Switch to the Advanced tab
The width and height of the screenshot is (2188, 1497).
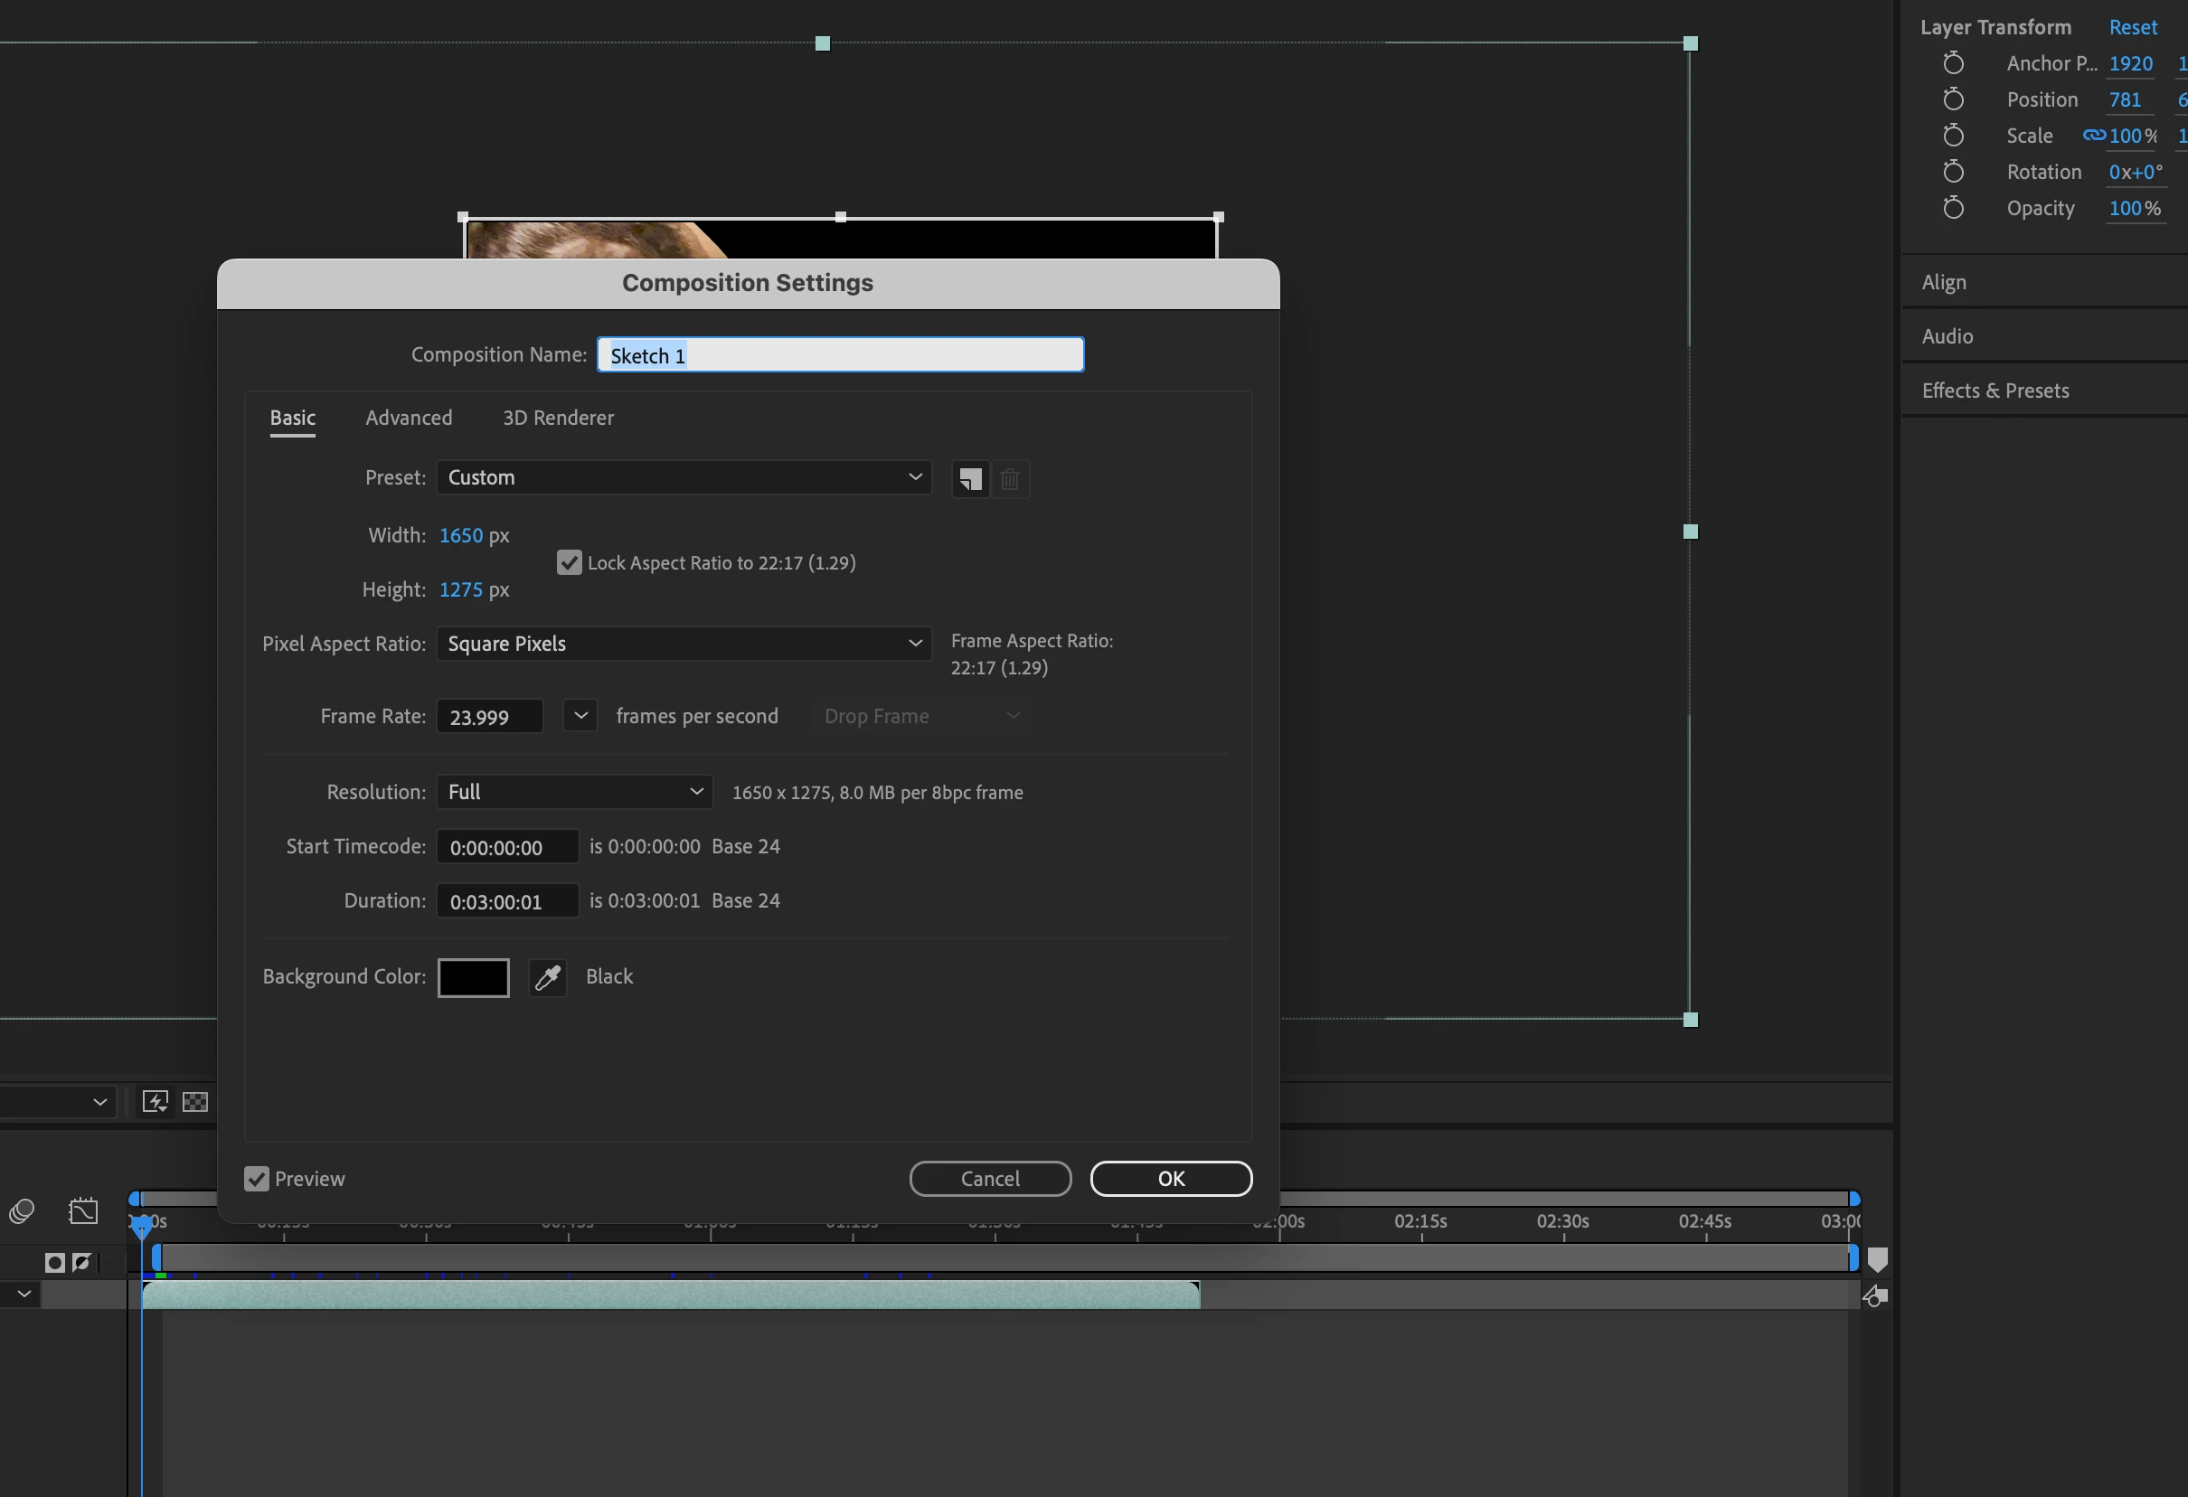409,418
